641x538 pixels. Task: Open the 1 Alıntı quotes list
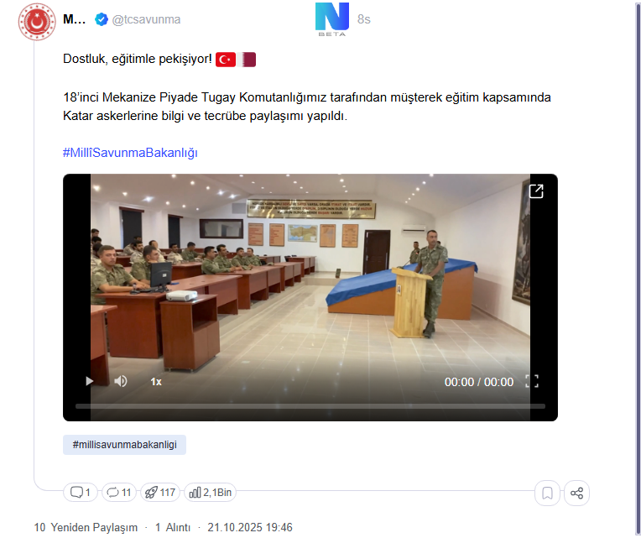click(173, 527)
